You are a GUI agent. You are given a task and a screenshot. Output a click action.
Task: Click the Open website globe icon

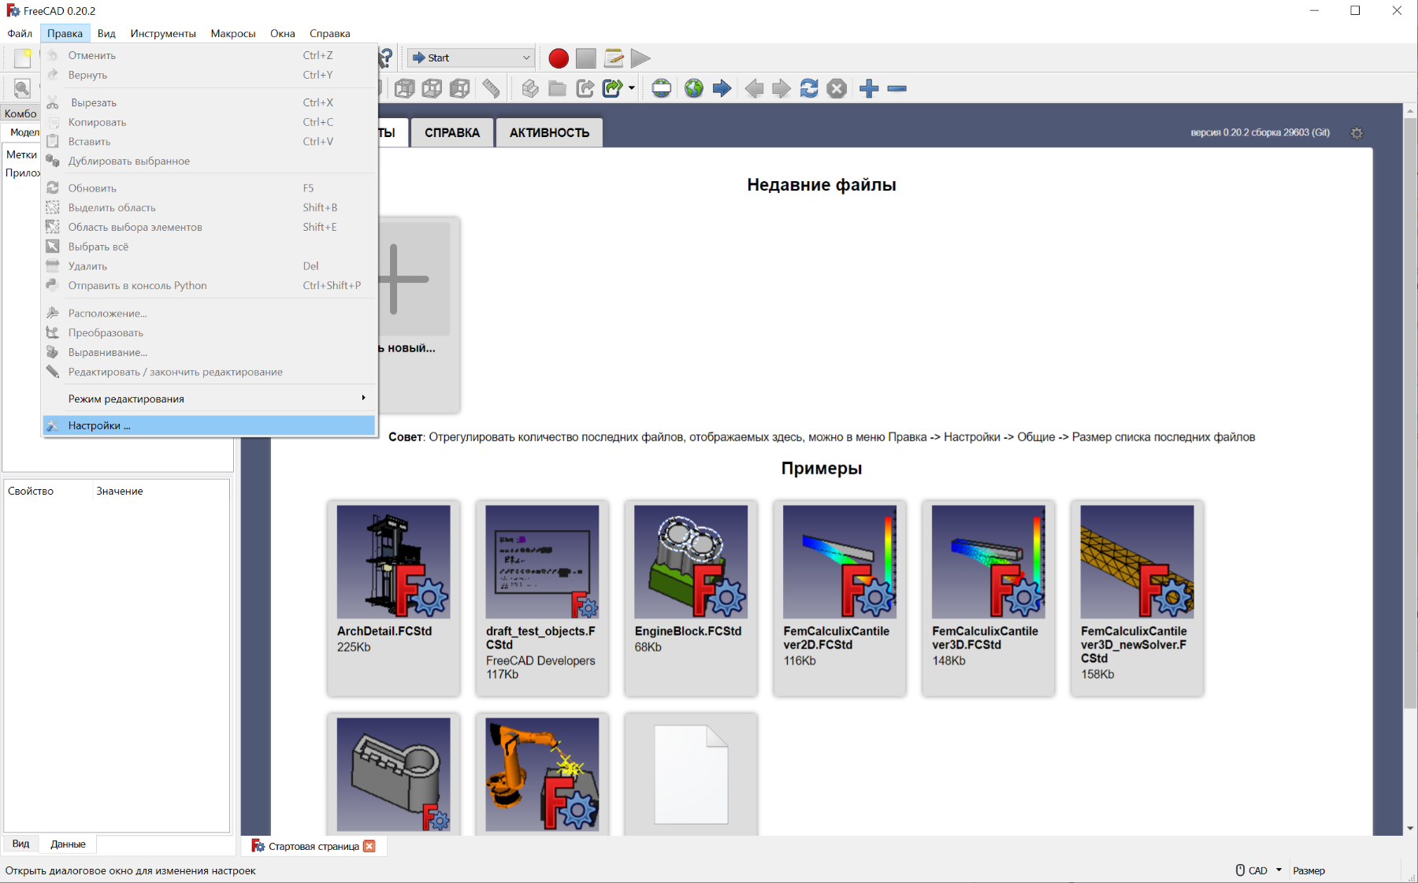pos(693,88)
